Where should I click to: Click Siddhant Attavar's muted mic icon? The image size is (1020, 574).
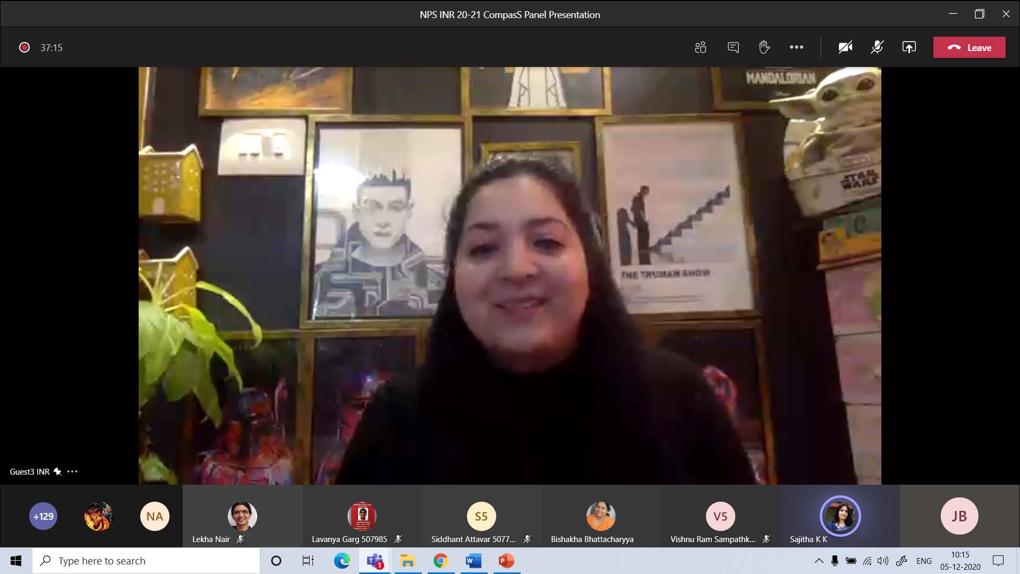tap(527, 539)
